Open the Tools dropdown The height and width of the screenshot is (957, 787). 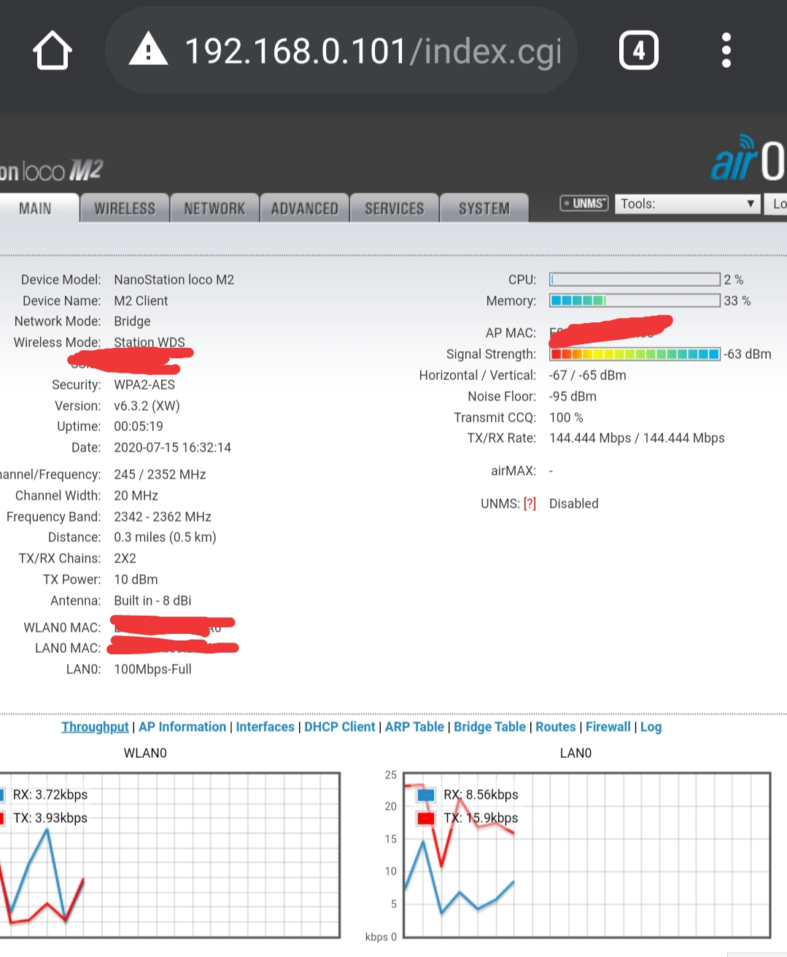pyautogui.click(x=688, y=204)
